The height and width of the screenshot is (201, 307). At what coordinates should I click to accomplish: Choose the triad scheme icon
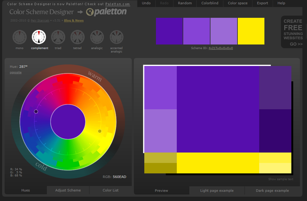tap(58, 37)
